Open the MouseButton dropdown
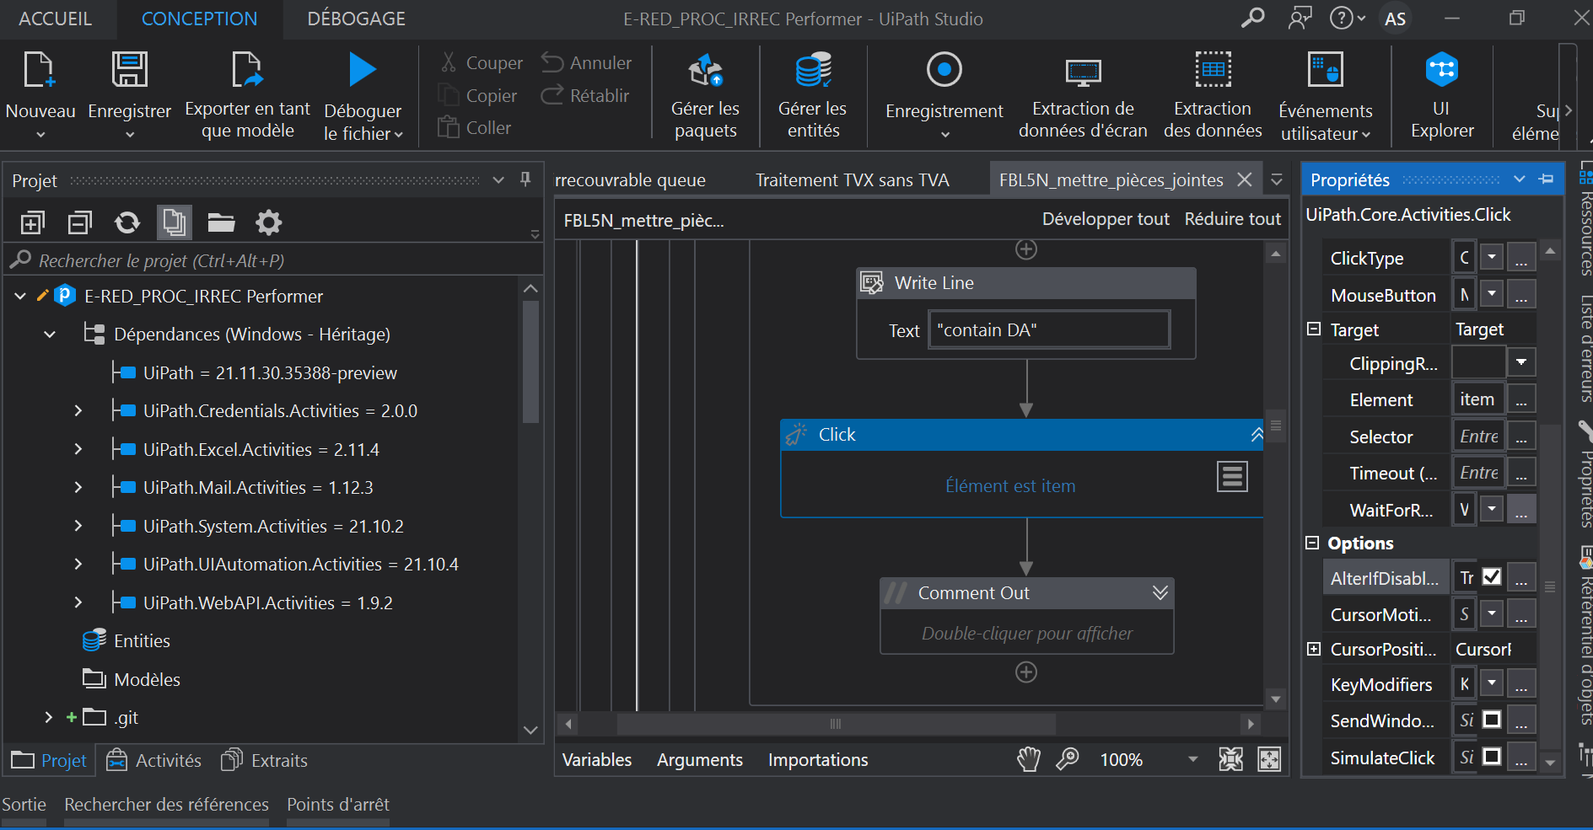 (x=1492, y=293)
